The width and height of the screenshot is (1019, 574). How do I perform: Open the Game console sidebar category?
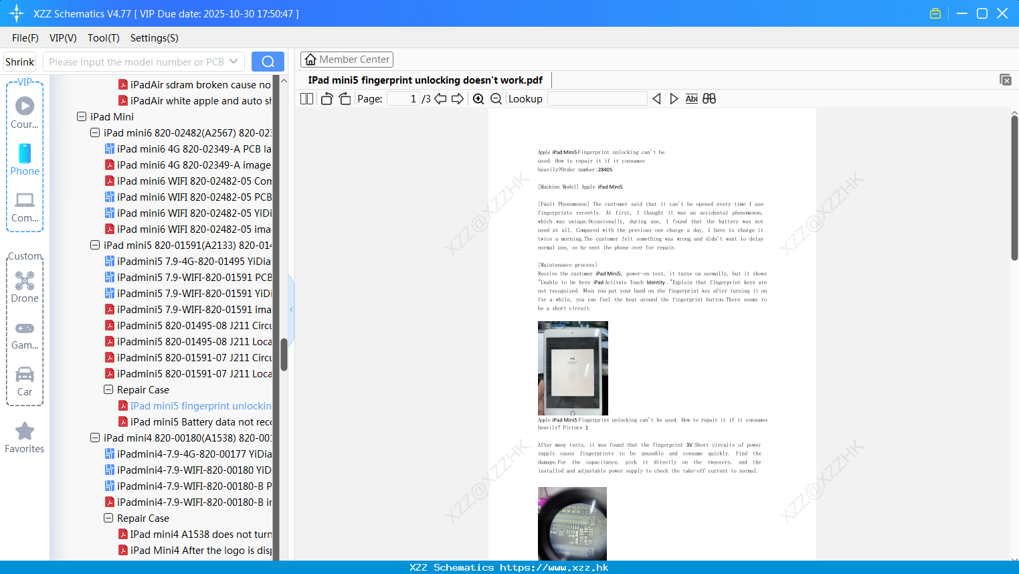point(25,334)
